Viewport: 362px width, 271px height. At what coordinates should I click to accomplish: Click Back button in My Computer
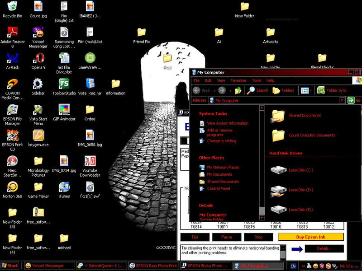[x=201, y=90]
